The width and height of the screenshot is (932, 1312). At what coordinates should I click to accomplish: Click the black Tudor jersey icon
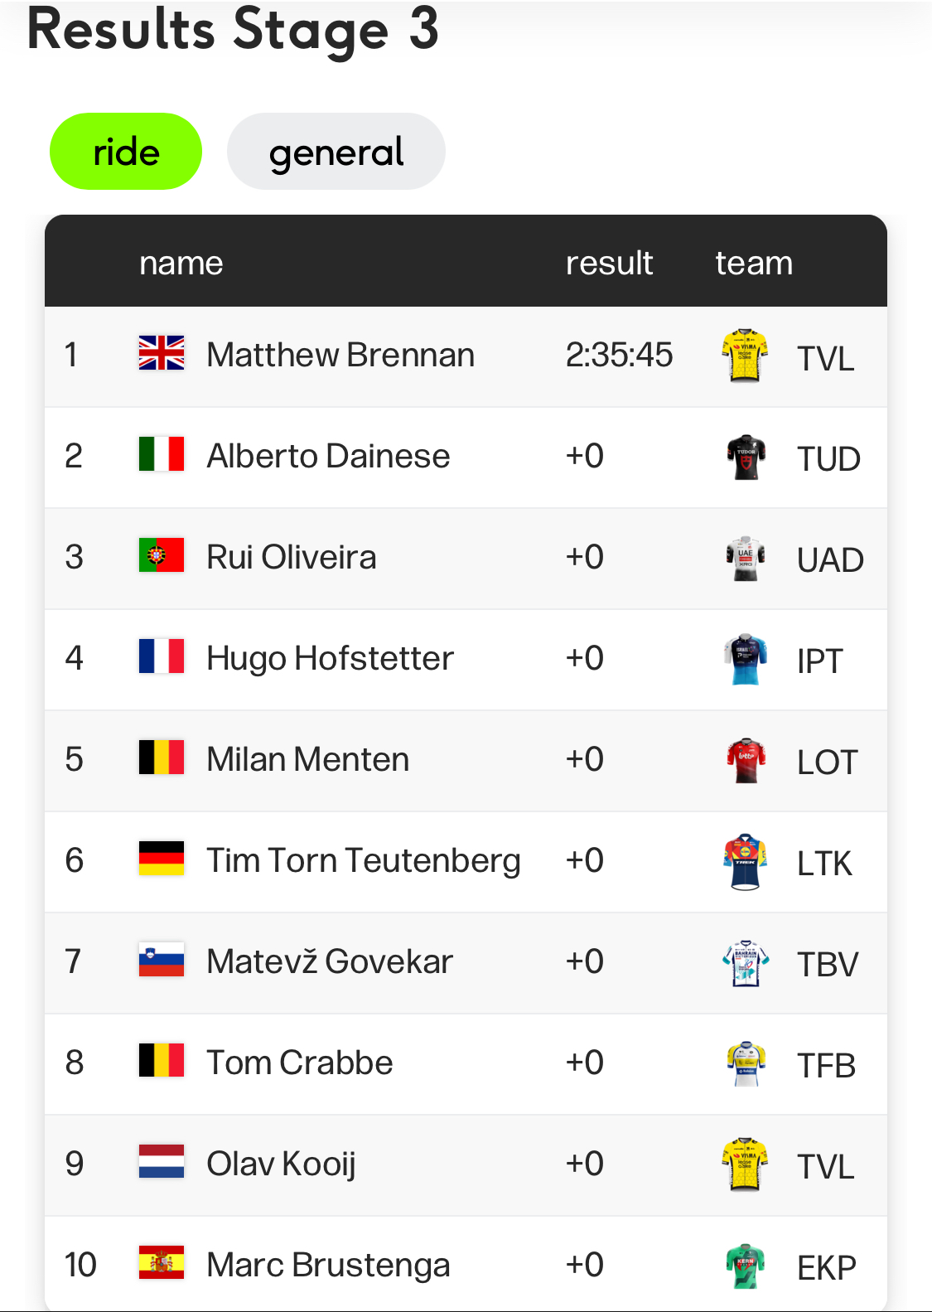click(746, 457)
